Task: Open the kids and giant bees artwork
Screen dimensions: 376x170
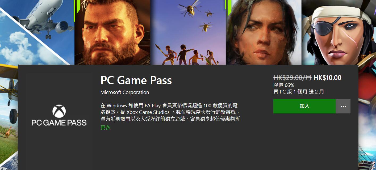Action: pyautogui.click(x=188, y=32)
